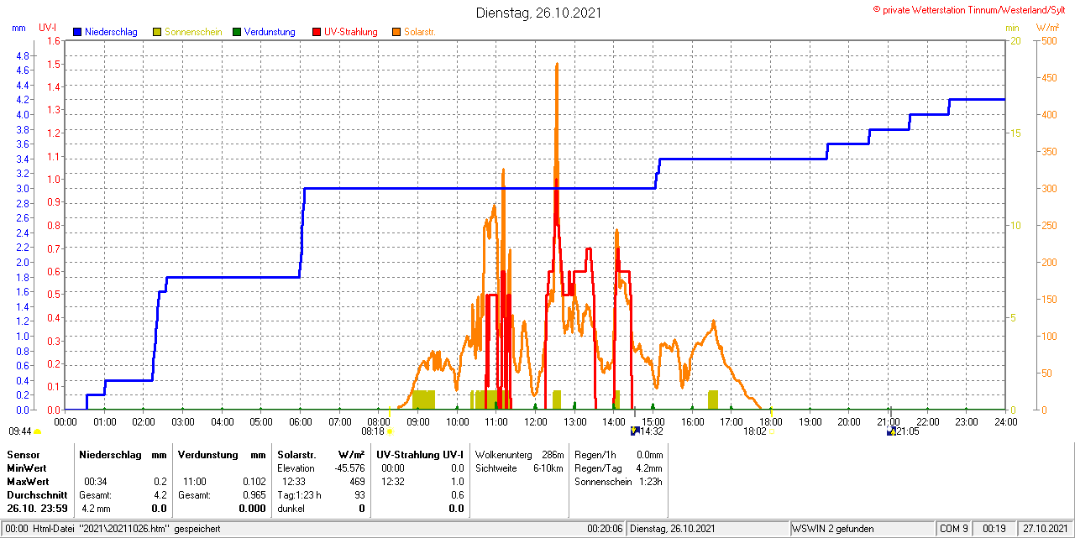The image size is (1075, 538).
Task: Click the red UV-Strahlung legend swatch
Action: coord(317,32)
